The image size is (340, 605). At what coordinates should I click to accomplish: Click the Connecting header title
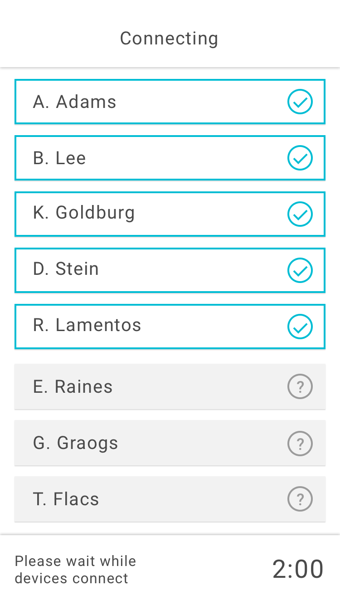point(169,39)
